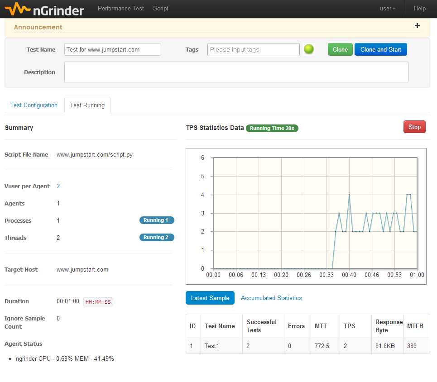
Task: Toggle to the Latest Sample view
Action: pyautogui.click(x=210, y=298)
